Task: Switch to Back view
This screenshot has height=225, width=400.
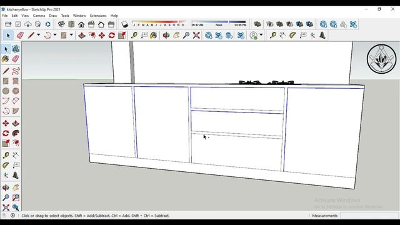Action: (x=101, y=24)
